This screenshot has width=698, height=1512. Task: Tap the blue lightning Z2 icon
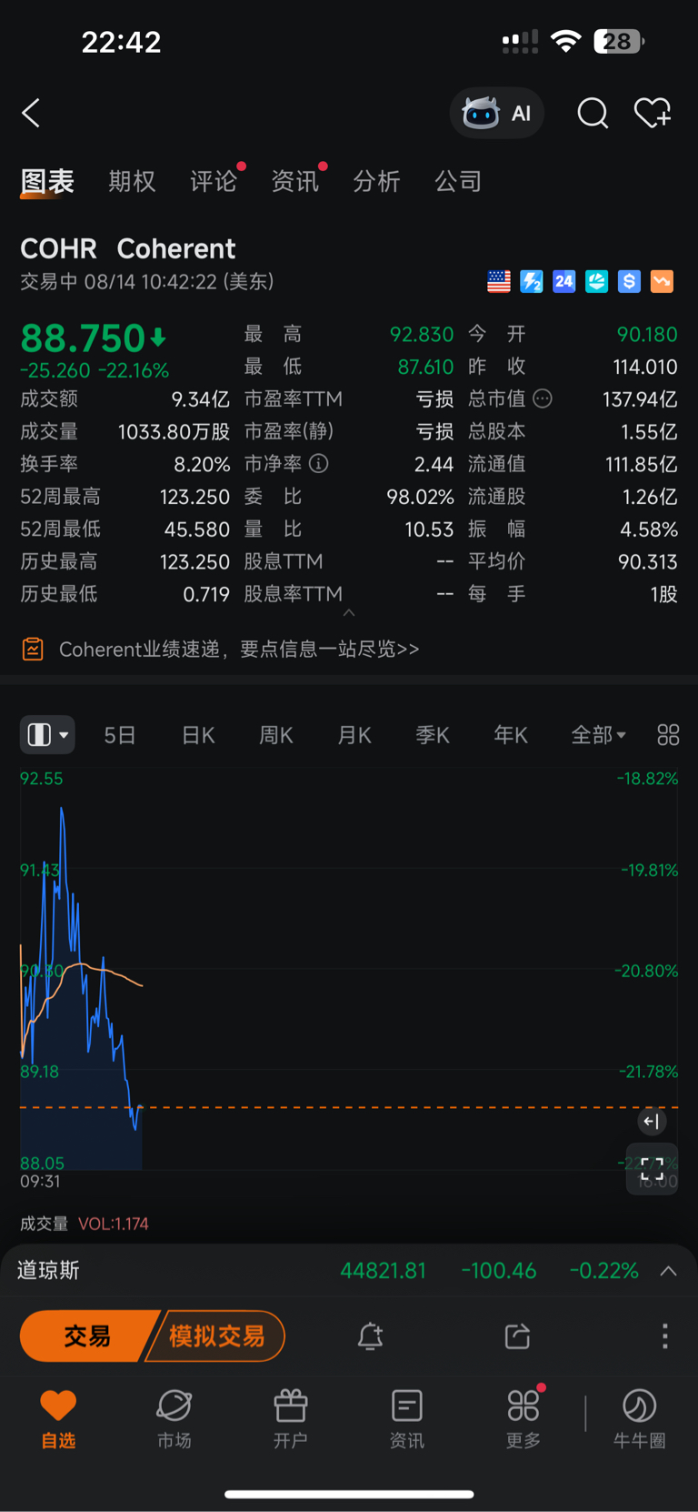(x=532, y=281)
